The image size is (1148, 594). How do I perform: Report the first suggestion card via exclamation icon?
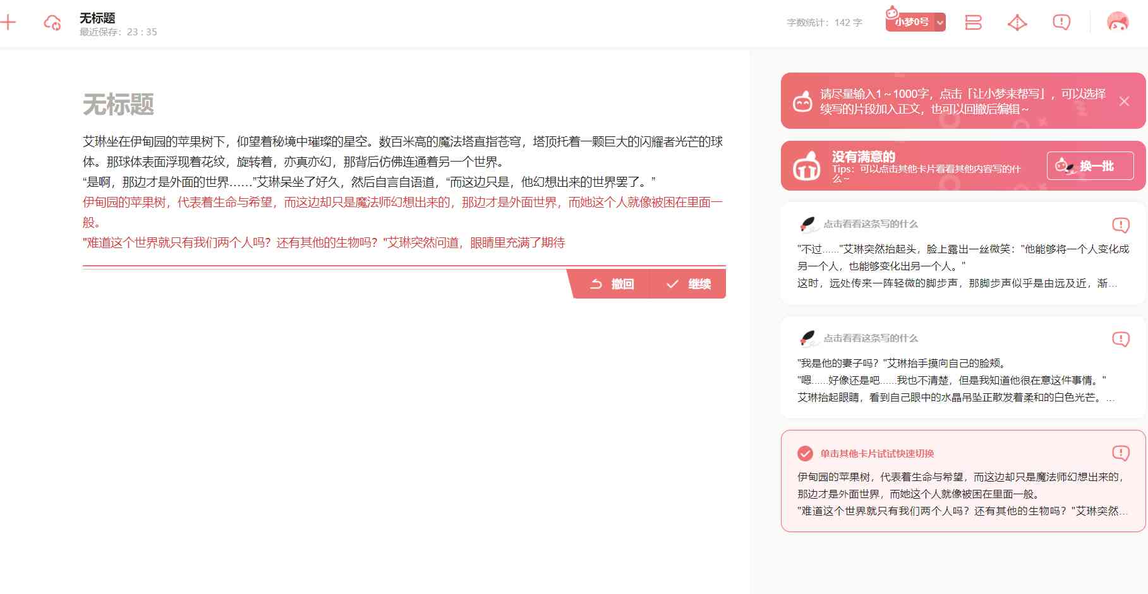(x=1120, y=225)
